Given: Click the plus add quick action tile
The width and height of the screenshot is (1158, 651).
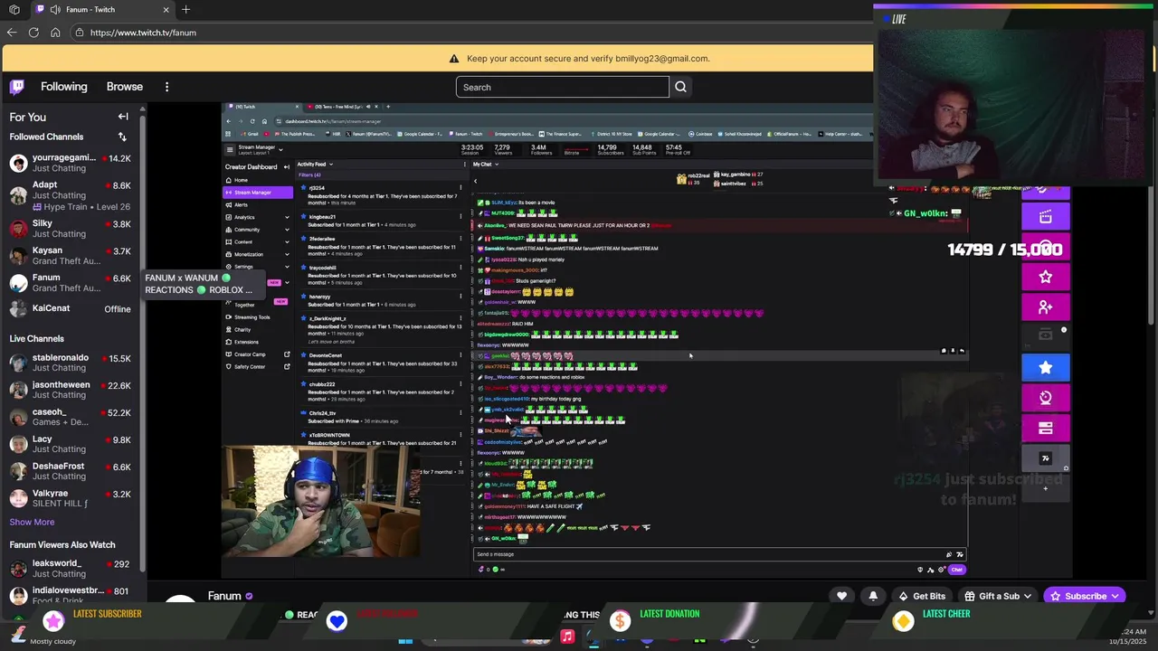Looking at the screenshot, I should click(x=1046, y=489).
